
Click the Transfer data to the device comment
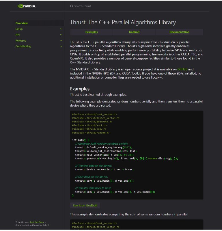click(x=94, y=166)
